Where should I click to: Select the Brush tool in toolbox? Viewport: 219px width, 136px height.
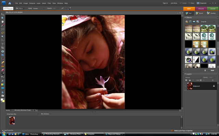2,73
